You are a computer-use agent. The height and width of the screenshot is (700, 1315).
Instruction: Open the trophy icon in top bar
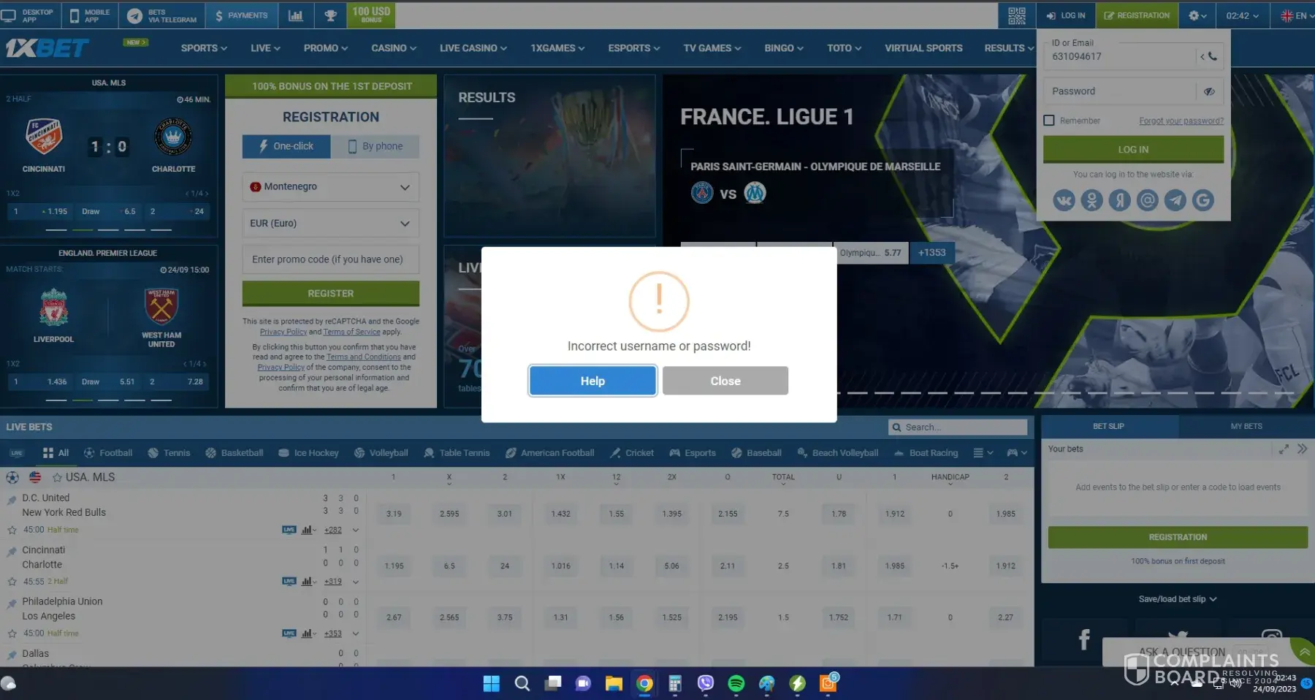tap(330, 15)
